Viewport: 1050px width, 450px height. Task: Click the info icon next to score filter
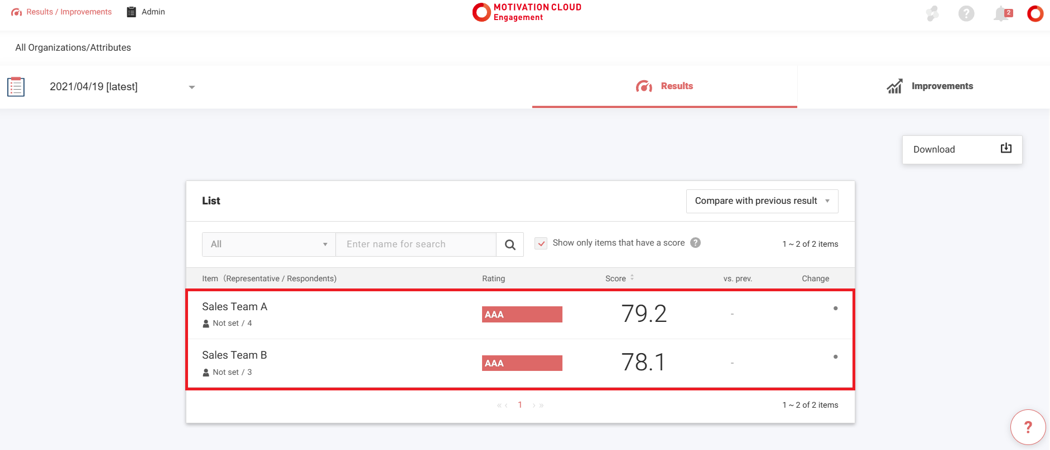(x=695, y=243)
